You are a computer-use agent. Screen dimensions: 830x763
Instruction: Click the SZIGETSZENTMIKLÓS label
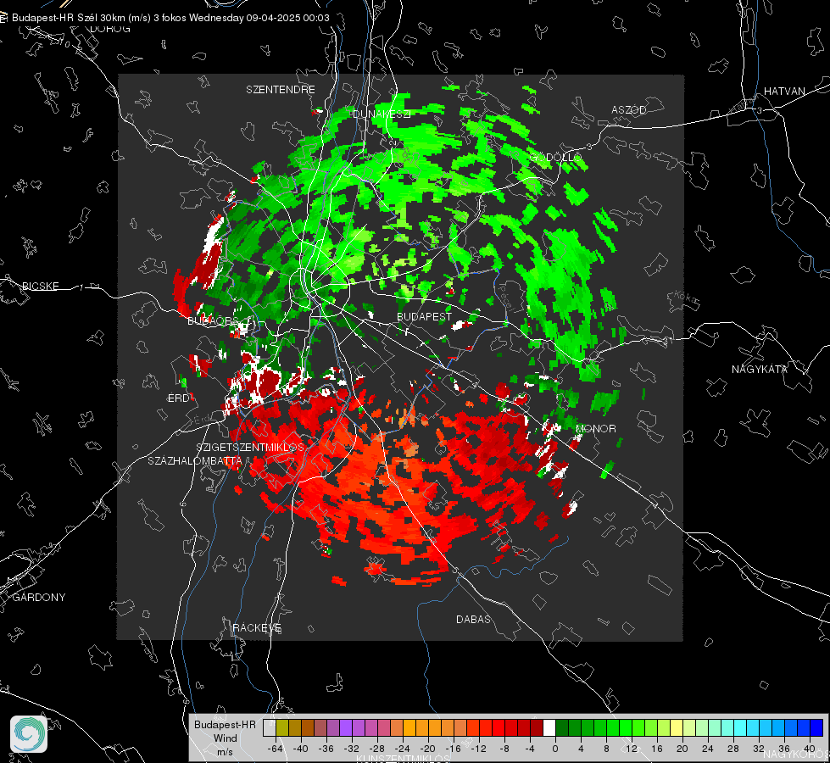[250, 447]
